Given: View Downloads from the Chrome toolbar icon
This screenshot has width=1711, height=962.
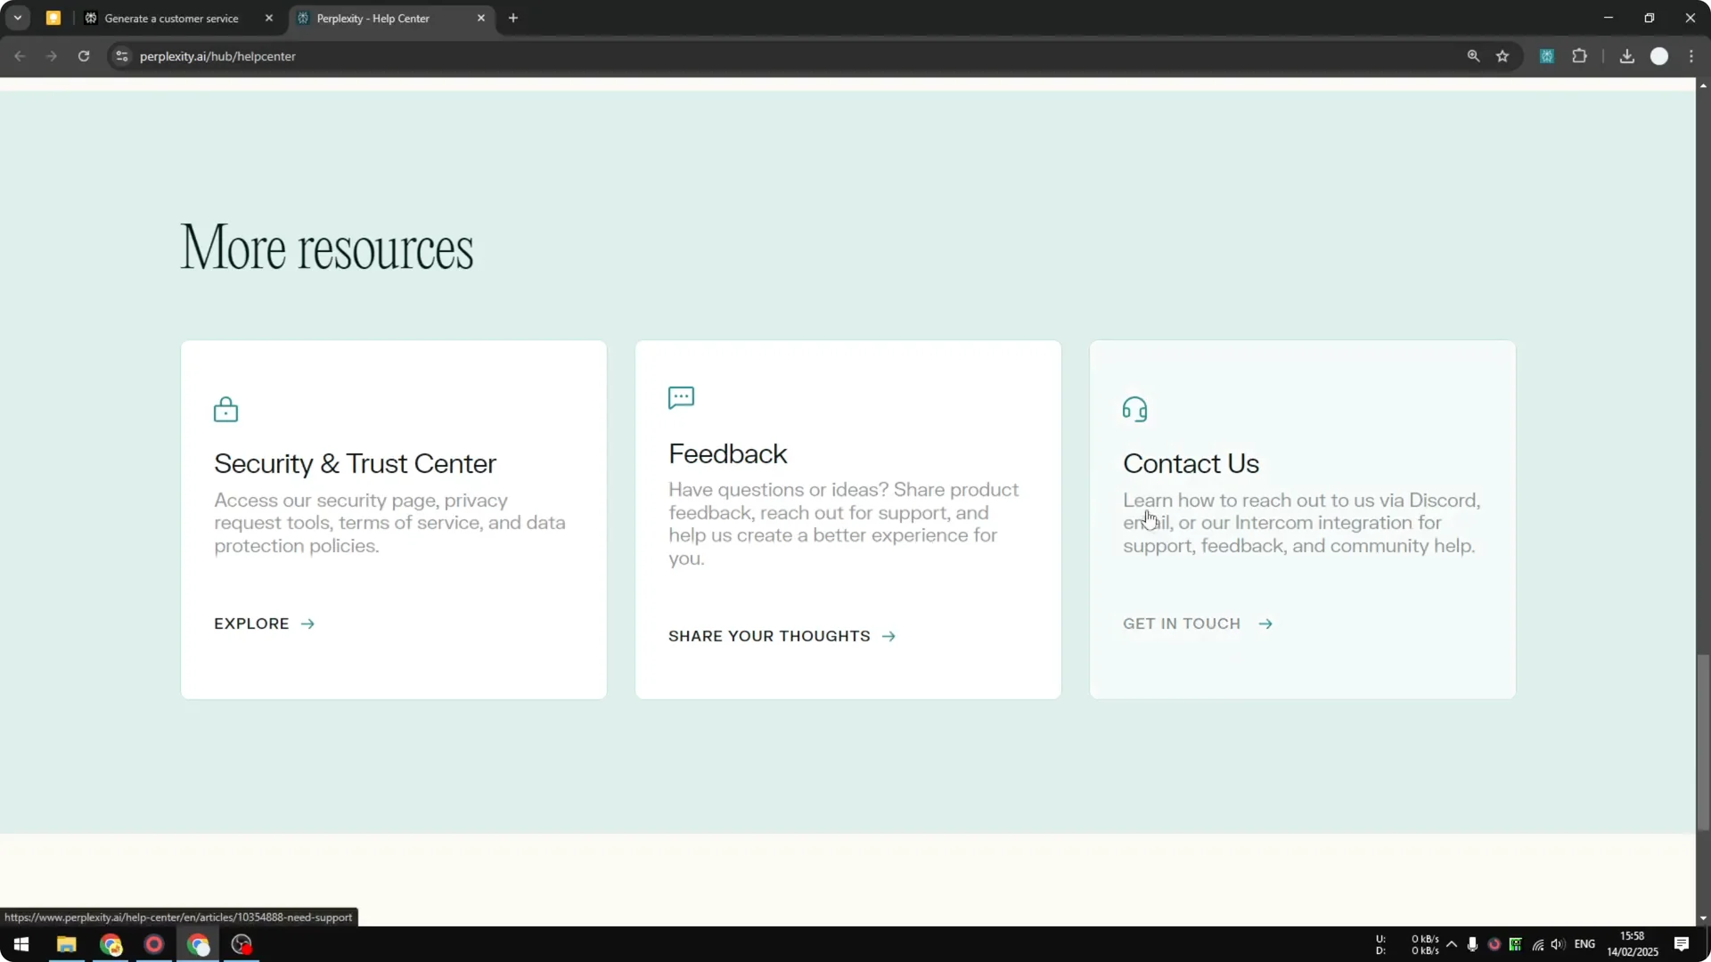Looking at the screenshot, I should (x=1626, y=55).
